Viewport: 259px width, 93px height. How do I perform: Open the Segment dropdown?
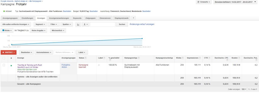pyautogui.click(x=40, y=24)
